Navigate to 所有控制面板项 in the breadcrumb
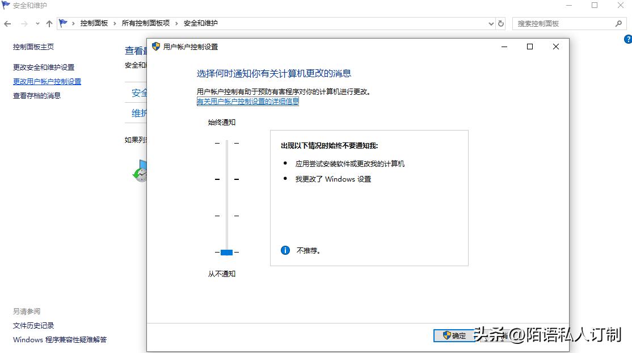The image size is (632, 353). pos(147,23)
